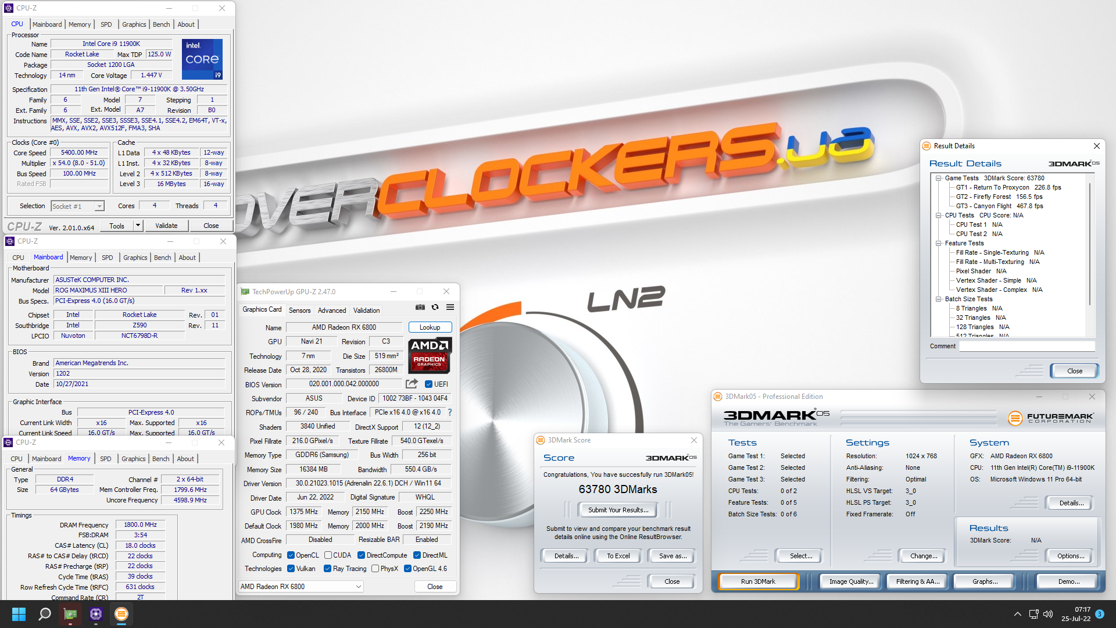1116x628 pixels.
Task: Select GT1 - Return To Proxycon row
Action: click(1008, 187)
